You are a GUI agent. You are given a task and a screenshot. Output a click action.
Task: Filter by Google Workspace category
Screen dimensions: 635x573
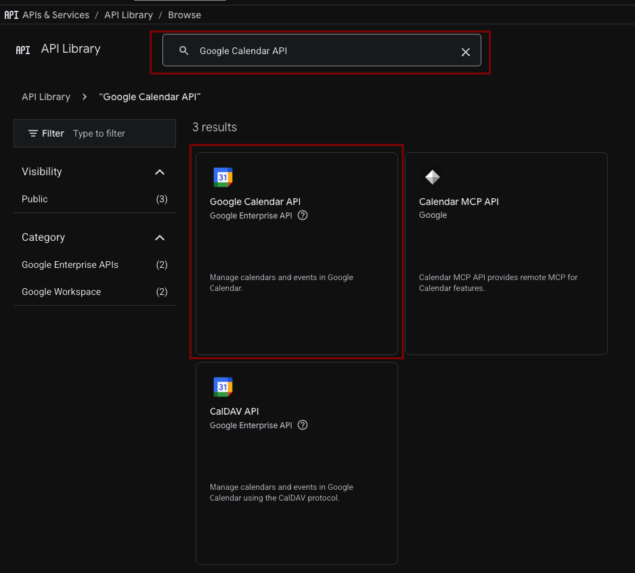95,292
